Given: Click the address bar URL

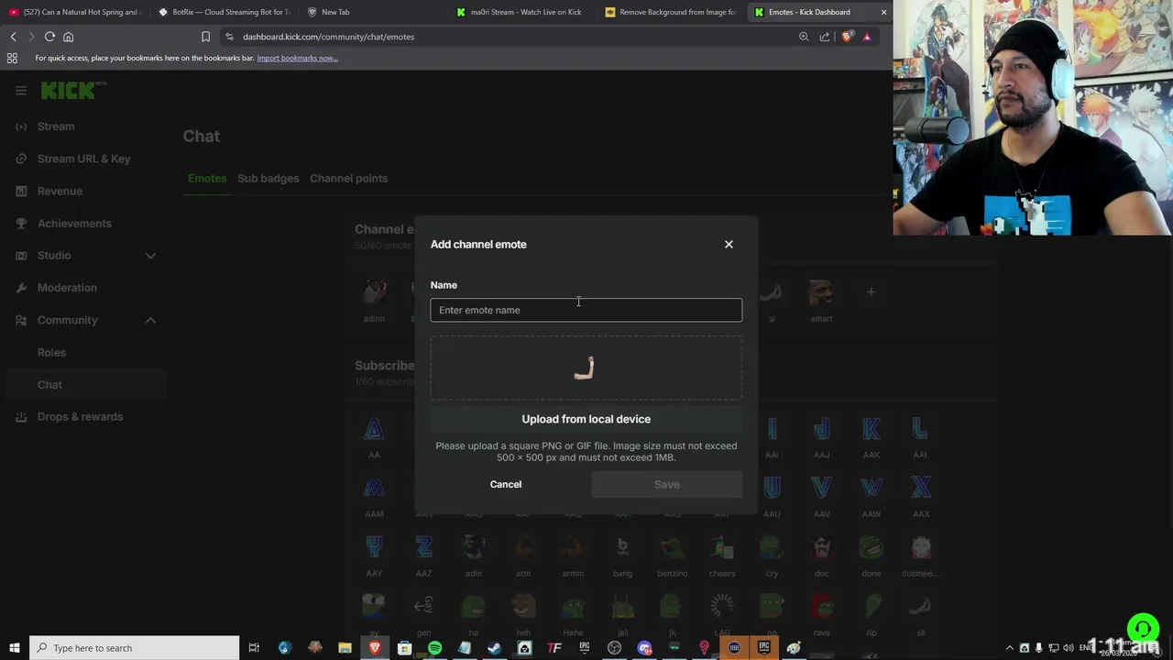Looking at the screenshot, I should coord(328,37).
